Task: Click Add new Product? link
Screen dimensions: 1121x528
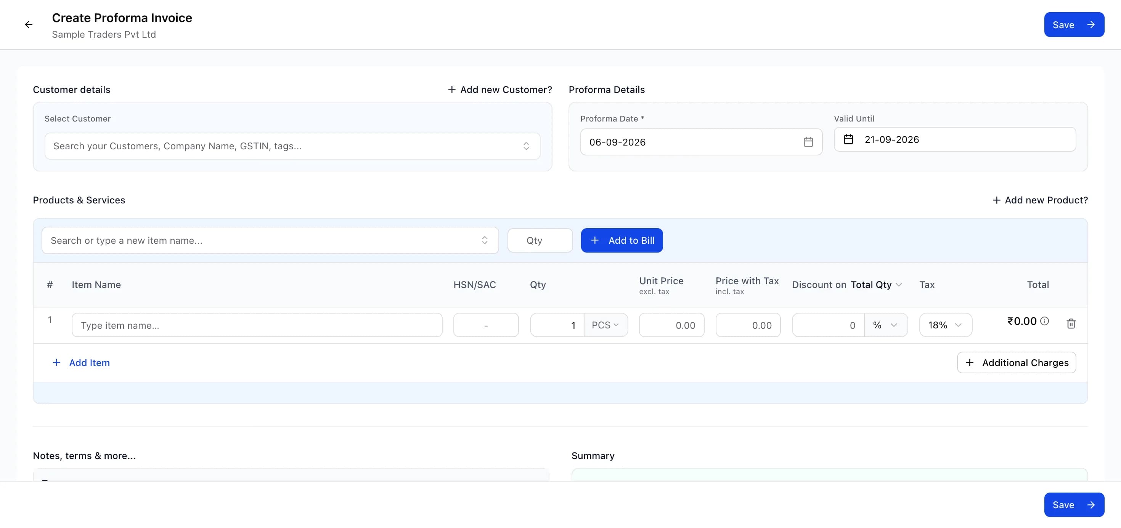Action: [1040, 200]
